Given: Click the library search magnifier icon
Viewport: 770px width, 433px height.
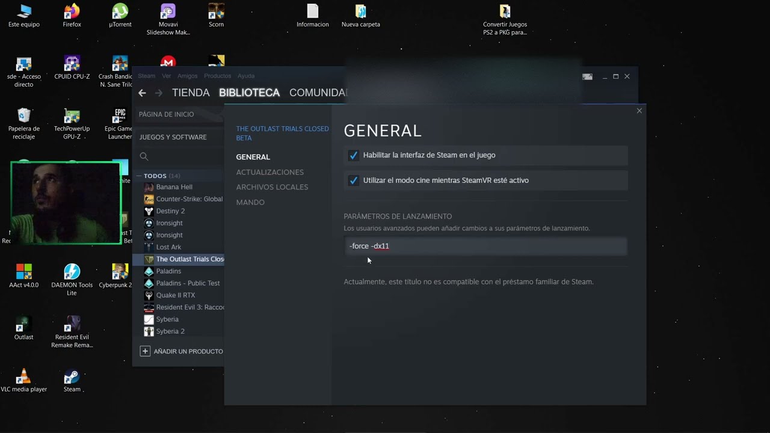Looking at the screenshot, I should [144, 156].
